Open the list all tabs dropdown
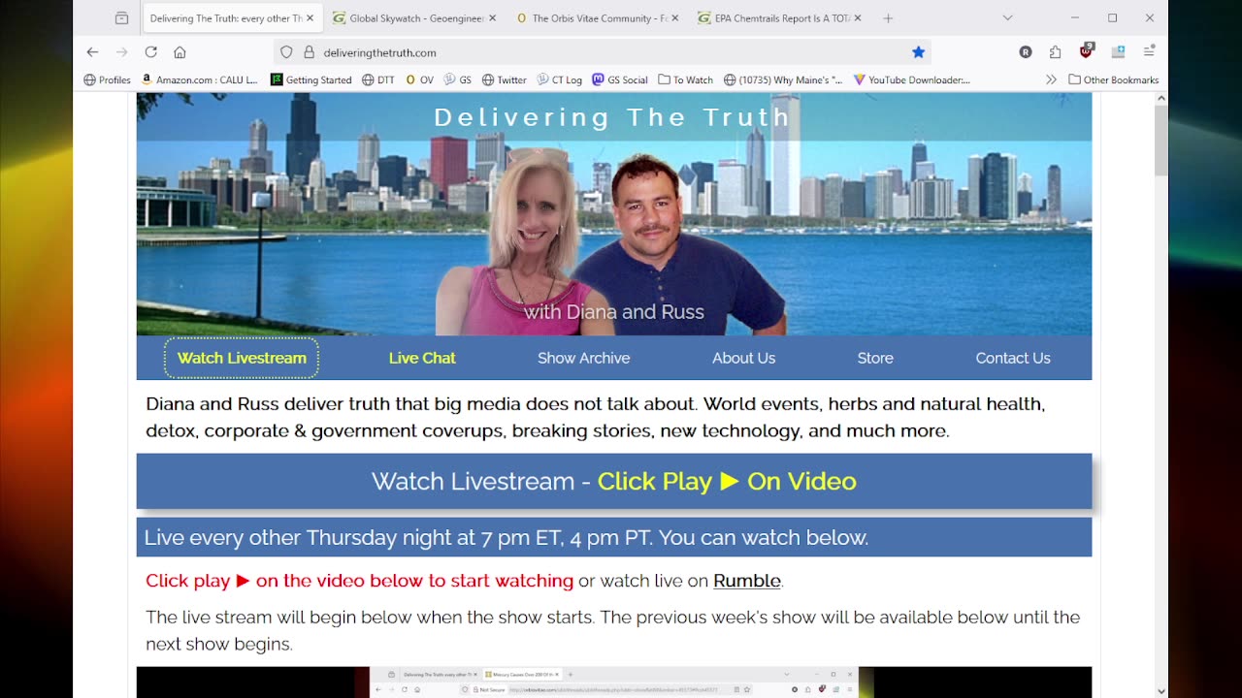Image resolution: width=1242 pixels, height=698 pixels. [1007, 17]
